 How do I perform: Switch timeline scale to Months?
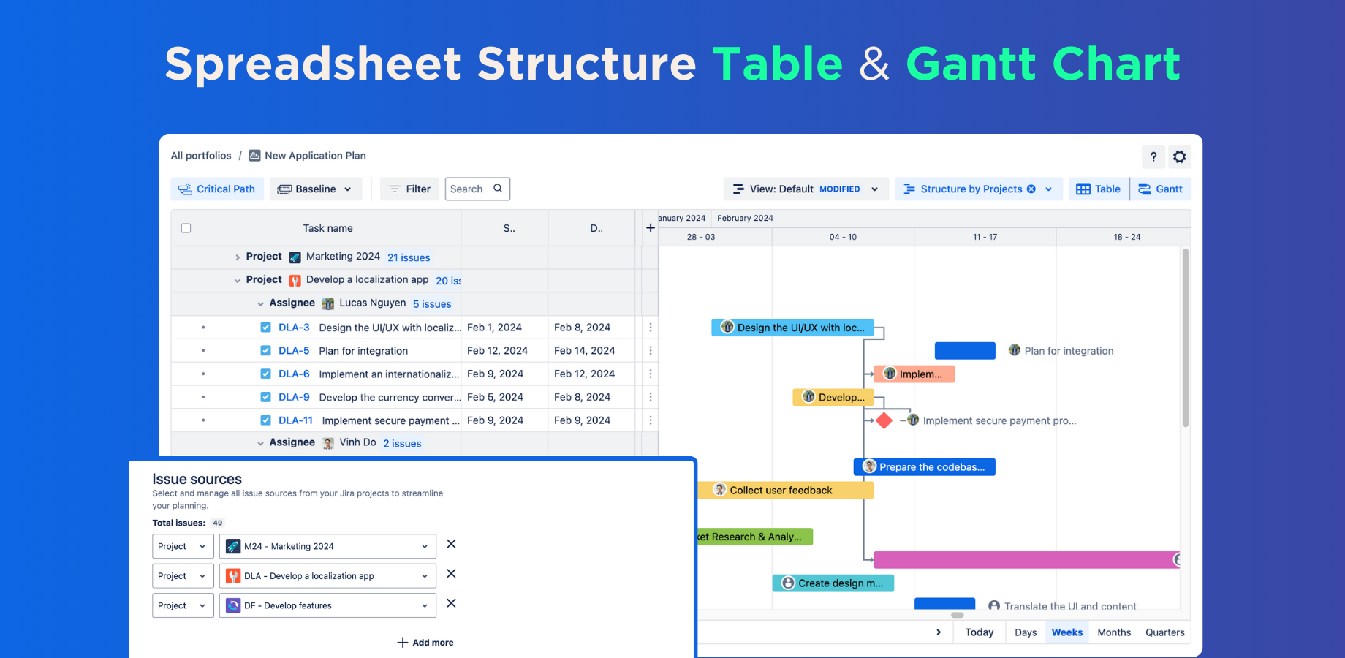point(1114,632)
